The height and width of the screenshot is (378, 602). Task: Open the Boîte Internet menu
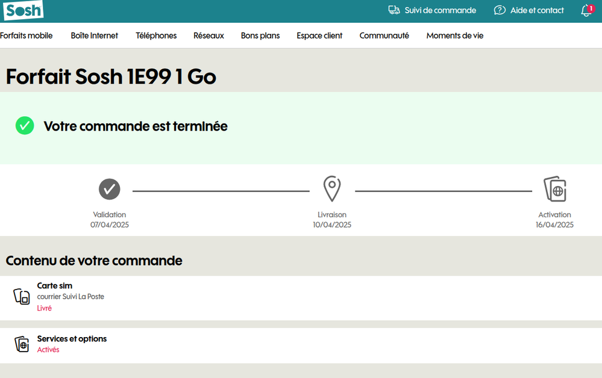click(94, 36)
